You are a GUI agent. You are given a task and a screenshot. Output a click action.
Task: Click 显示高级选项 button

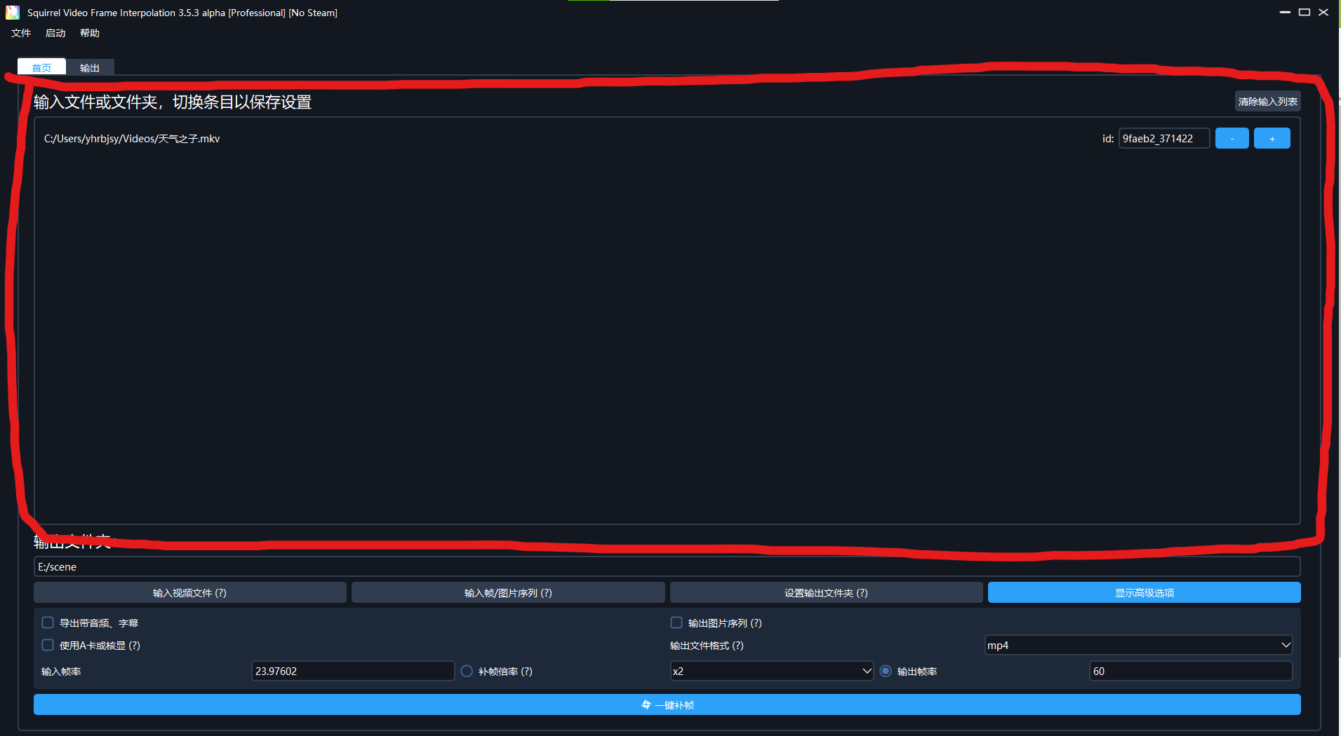tap(1144, 593)
